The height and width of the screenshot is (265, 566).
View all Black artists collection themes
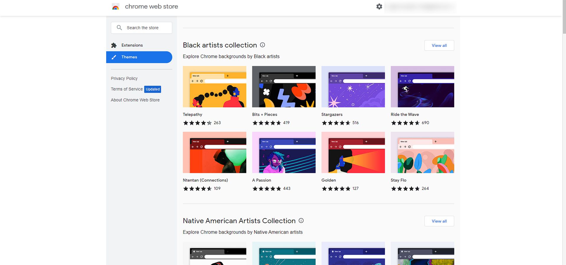(x=439, y=45)
